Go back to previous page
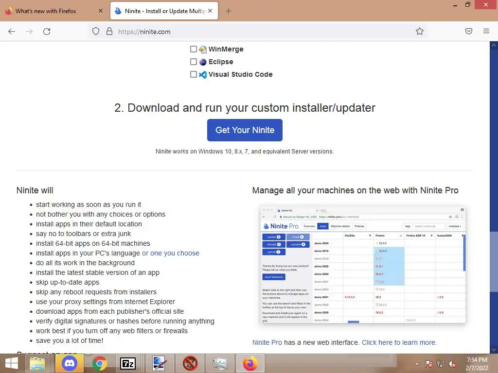Image resolution: width=498 pixels, height=373 pixels. (12, 32)
